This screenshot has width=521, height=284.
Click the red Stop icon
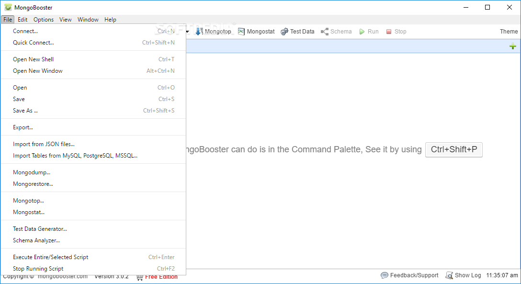click(389, 32)
